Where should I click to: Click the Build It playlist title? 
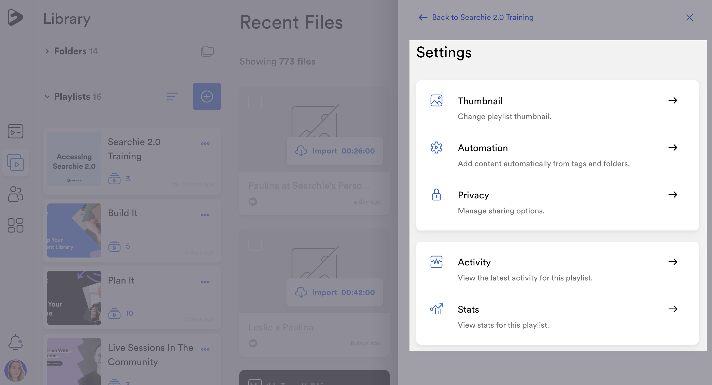click(x=122, y=213)
